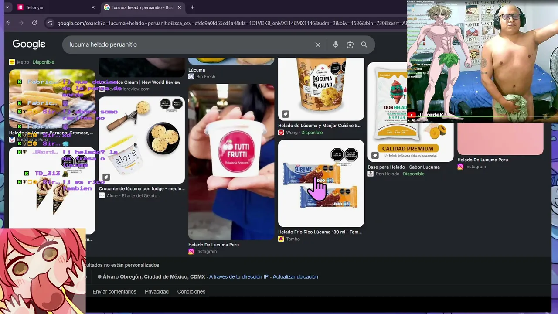Image resolution: width=558 pixels, height=314 pixels.
Task: Open the Lucuma Manjar tub image
Action: (321, 89)
